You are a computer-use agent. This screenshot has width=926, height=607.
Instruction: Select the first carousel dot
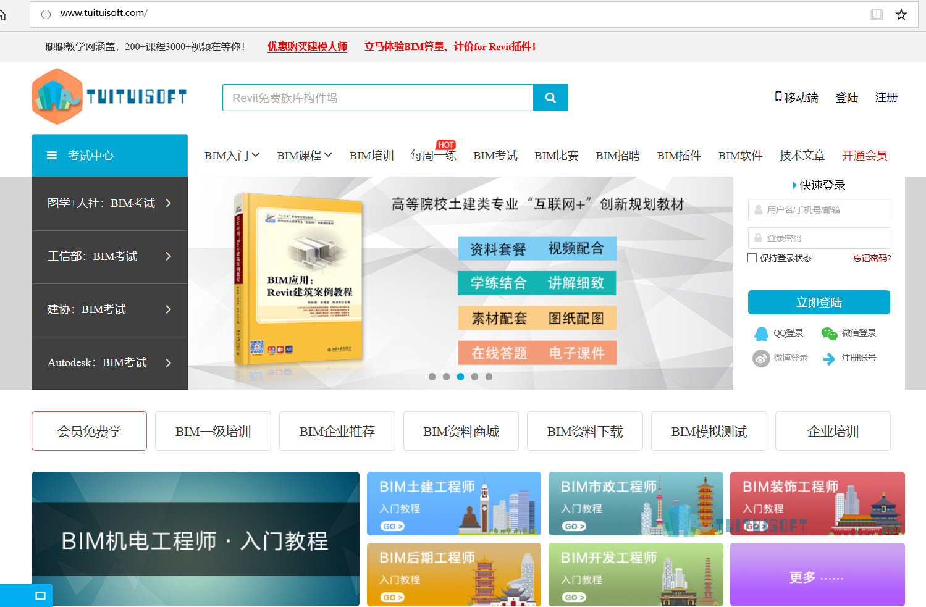[x=432, y=377]
